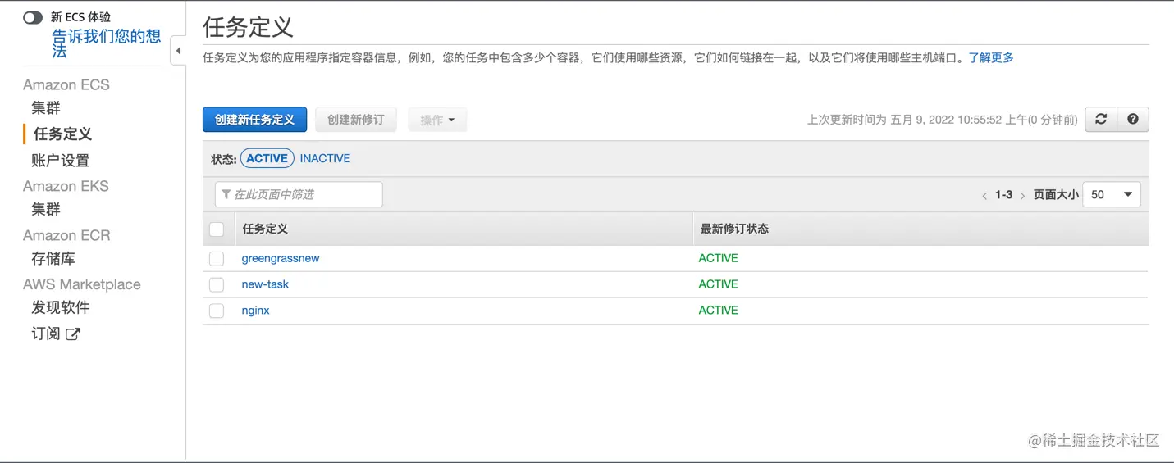Check the box for nginx row

(217, 311)
